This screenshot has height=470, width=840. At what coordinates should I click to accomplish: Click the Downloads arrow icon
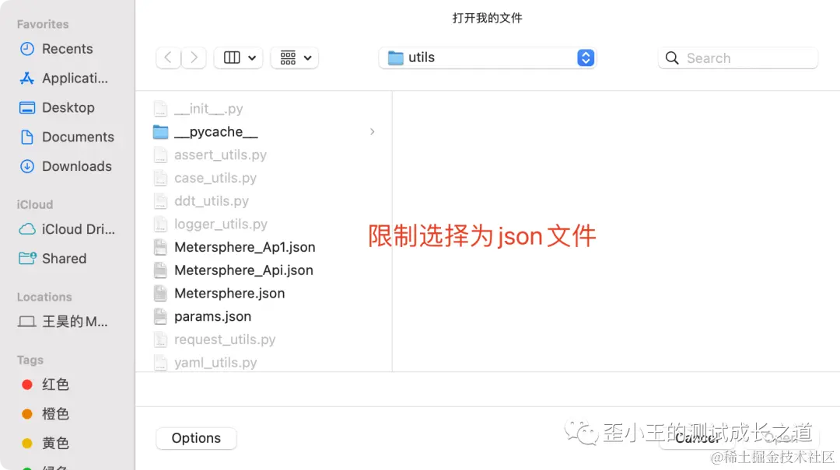26,166
